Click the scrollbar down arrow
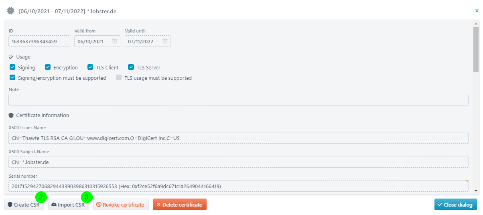Viewport: 483px width, 215px height. point(476,191)
